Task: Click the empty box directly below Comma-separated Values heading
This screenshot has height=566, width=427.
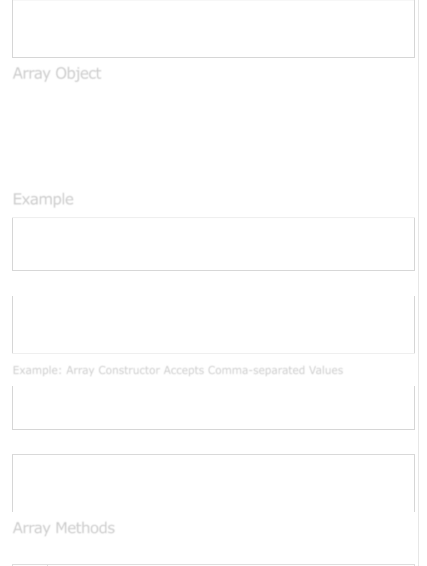Action: tap(213, 407)
